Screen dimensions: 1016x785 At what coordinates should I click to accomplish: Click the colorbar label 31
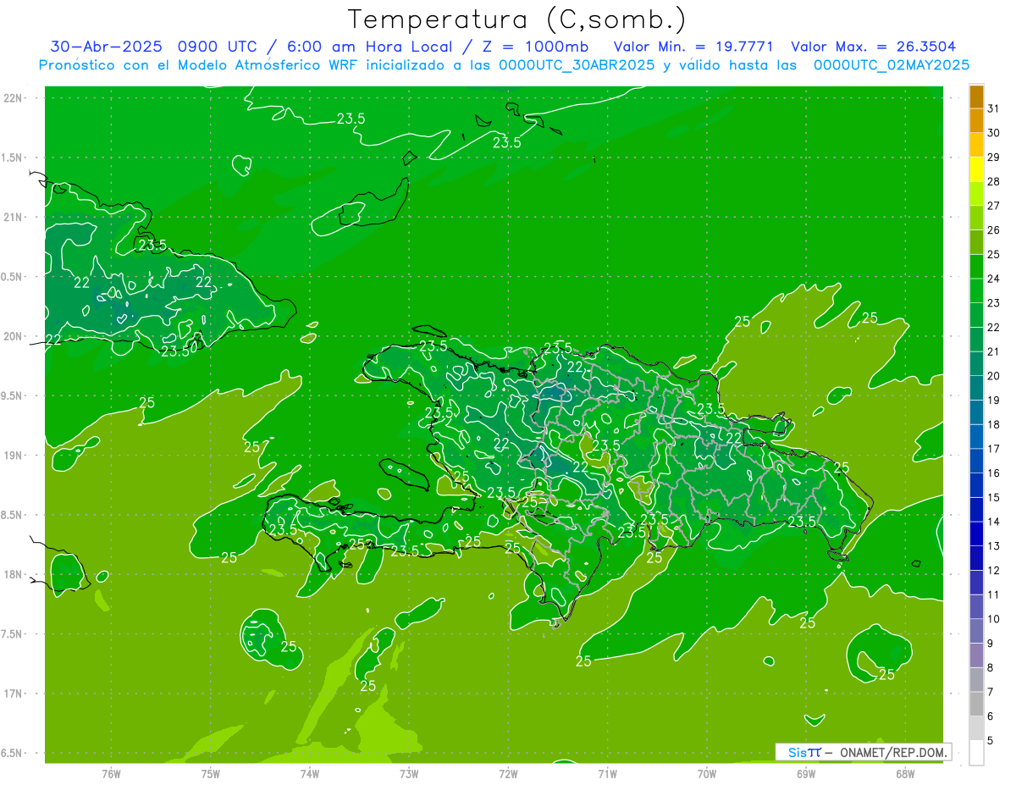point(994,108)
